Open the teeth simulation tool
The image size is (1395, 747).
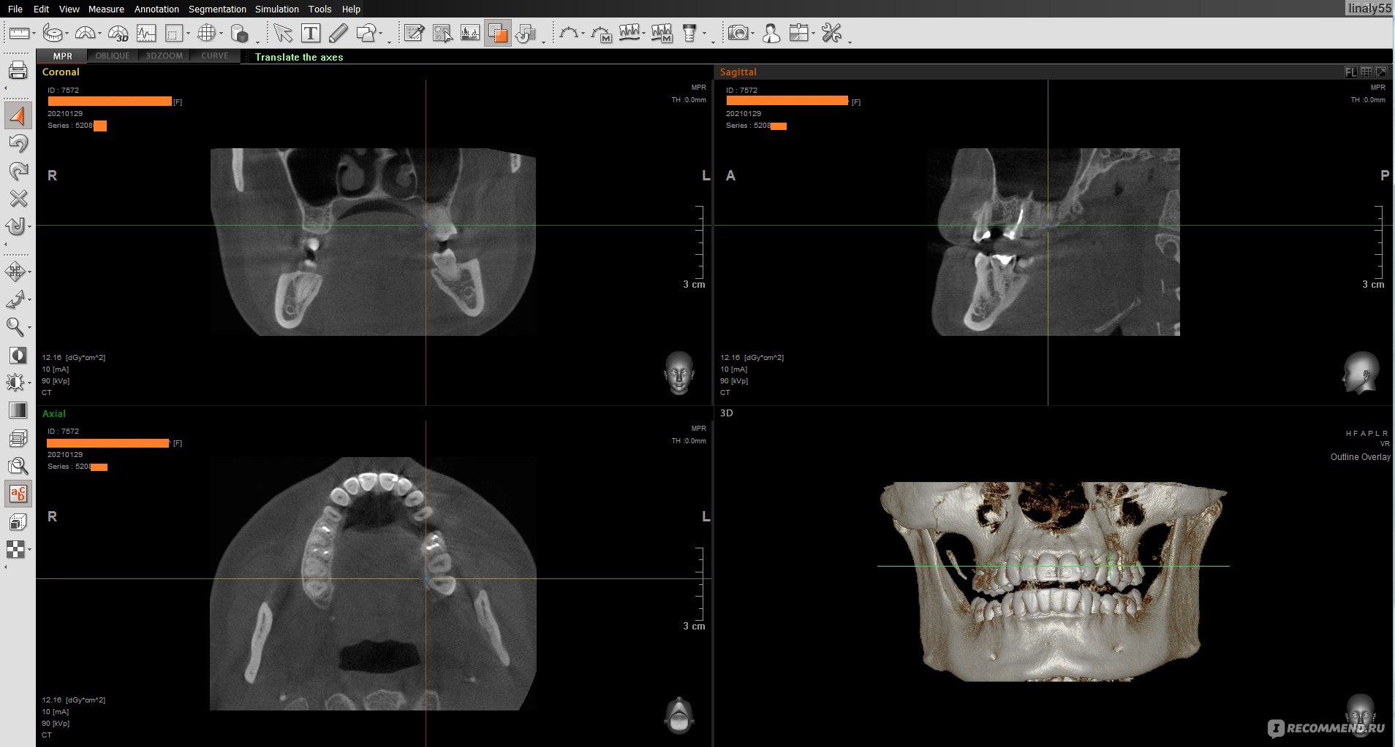click(x=630, y=33)
